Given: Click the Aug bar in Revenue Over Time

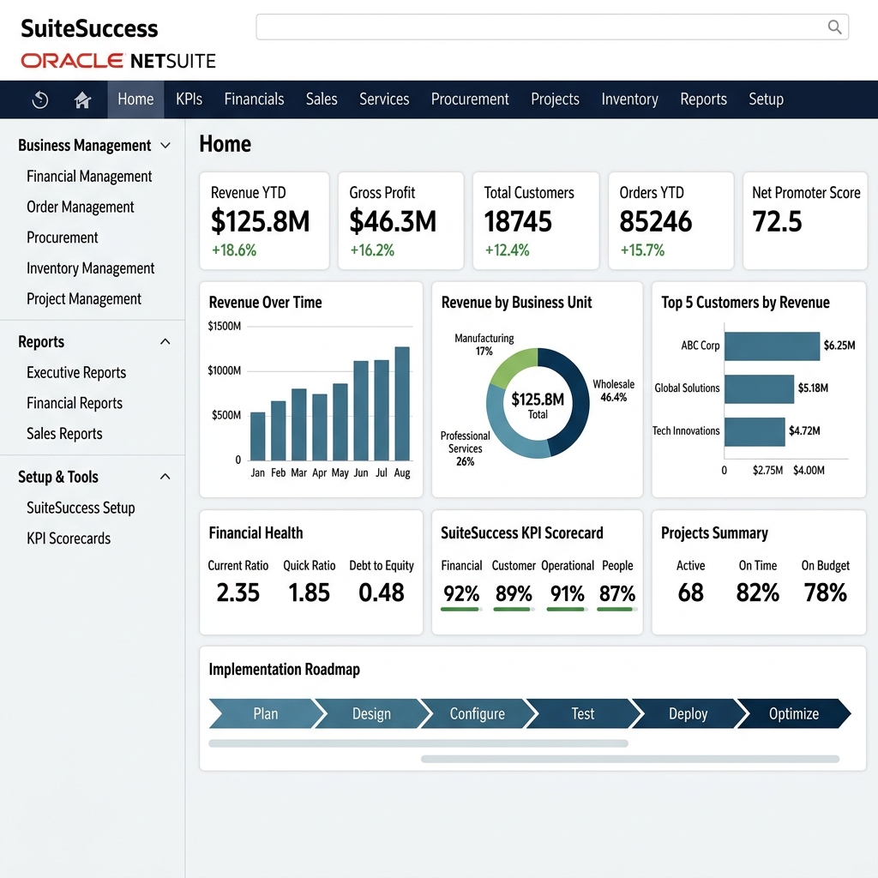Looking at the screenshot, I should pyautogui.click(x=402, y=403).
